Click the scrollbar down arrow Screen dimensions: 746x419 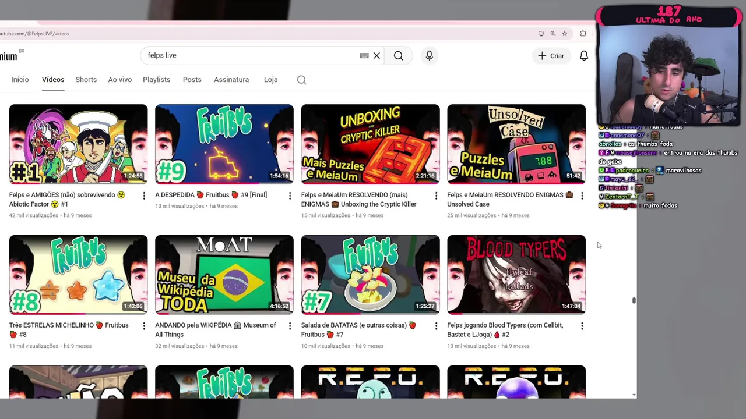(634, 395)
